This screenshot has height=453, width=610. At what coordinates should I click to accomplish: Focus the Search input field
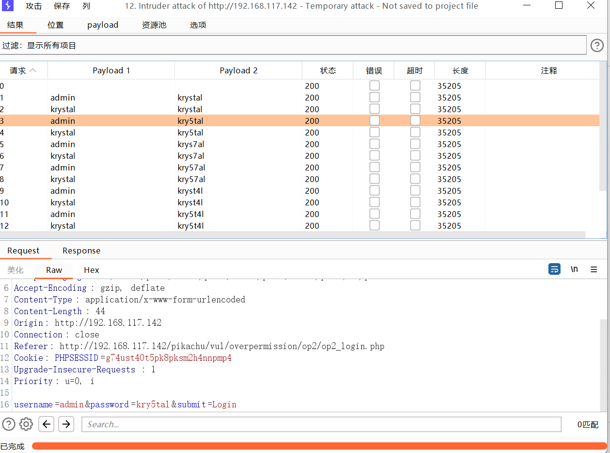click(x=321, y=424)
